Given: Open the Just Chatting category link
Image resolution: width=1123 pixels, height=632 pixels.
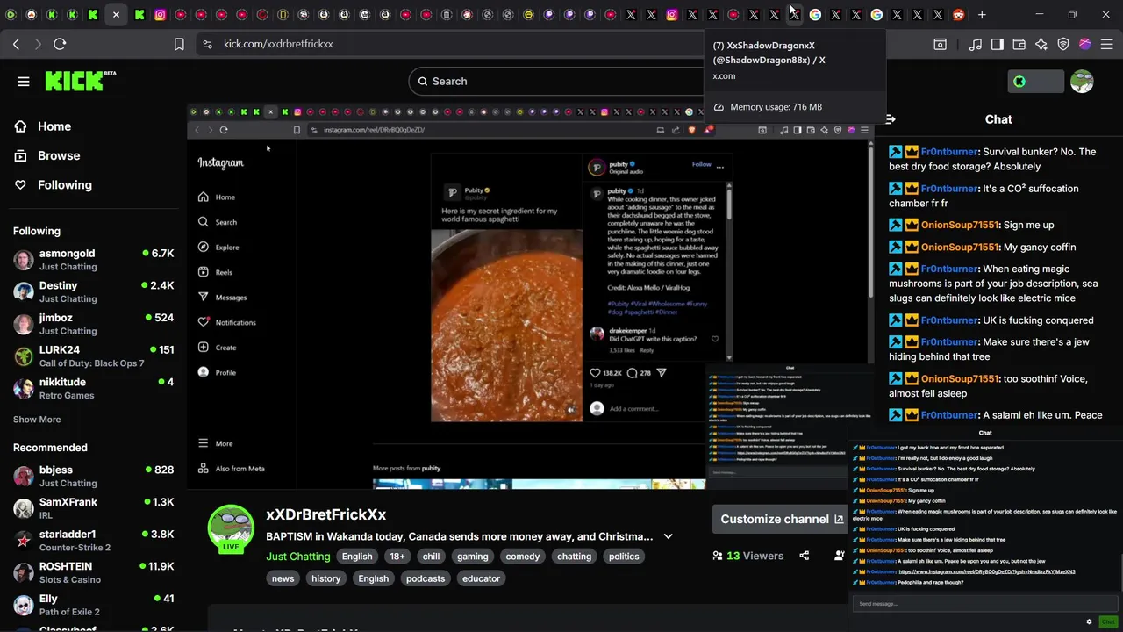Looking at the screenshot, I should point(298,557).
